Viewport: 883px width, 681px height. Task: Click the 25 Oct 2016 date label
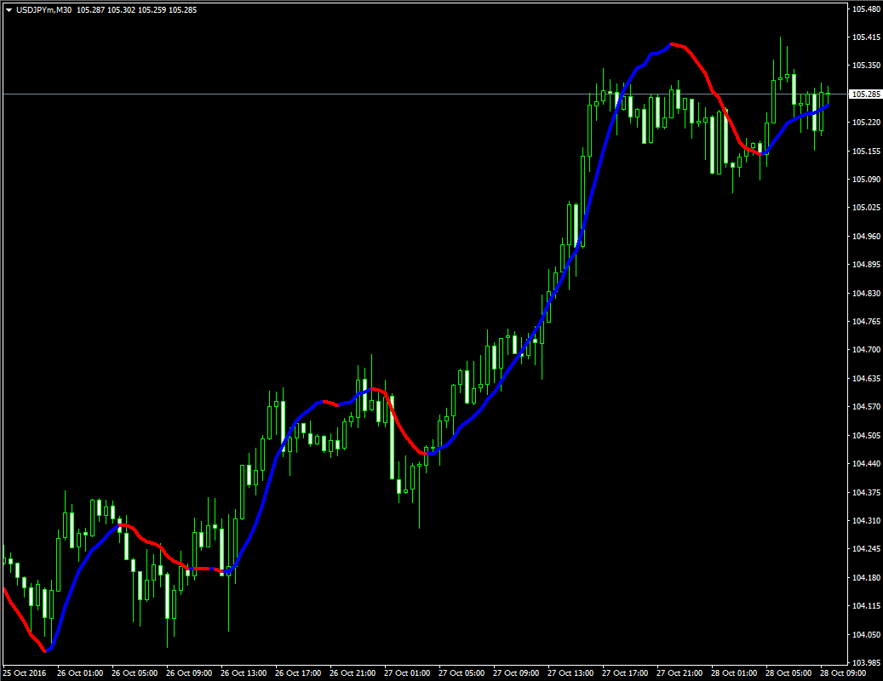25,673
